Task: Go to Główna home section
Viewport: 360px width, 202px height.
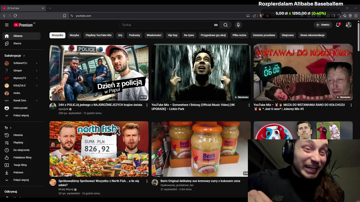Action: (x=22, y=36)
